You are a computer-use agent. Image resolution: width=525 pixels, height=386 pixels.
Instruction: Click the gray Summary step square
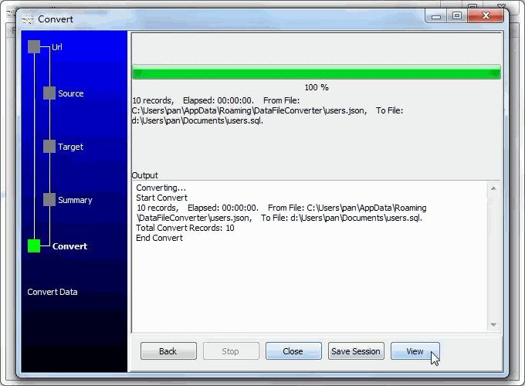(x=49, y=200)
